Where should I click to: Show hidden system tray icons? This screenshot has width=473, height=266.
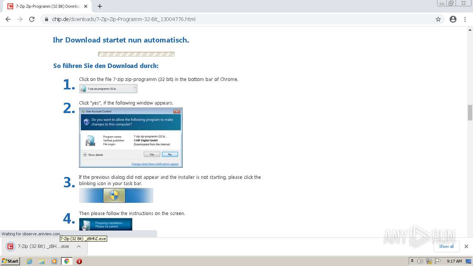coord(412,261)
